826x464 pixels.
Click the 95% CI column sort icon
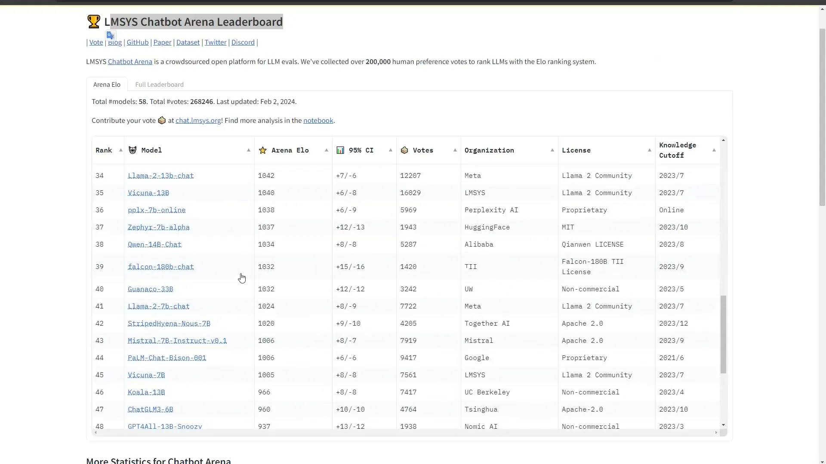point(390,150)
